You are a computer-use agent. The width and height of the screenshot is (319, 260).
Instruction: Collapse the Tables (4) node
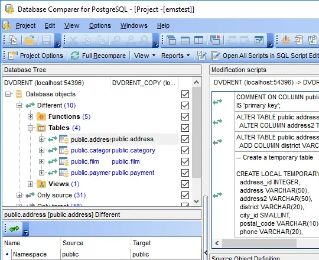[30, 128]
